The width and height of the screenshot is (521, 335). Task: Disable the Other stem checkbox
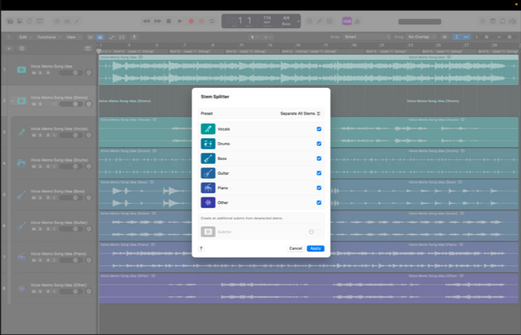click(319, 203)
